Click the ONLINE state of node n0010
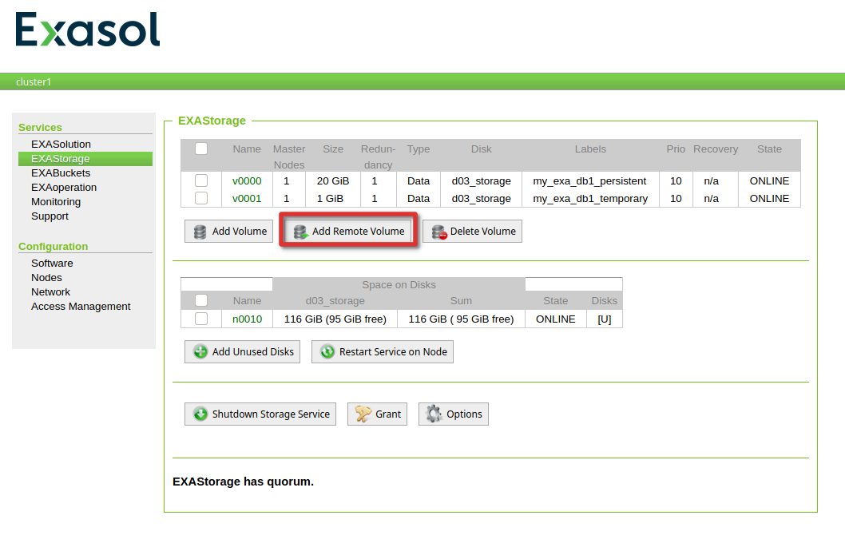Screen dimensions: 845x551 [x=556, y=319]
